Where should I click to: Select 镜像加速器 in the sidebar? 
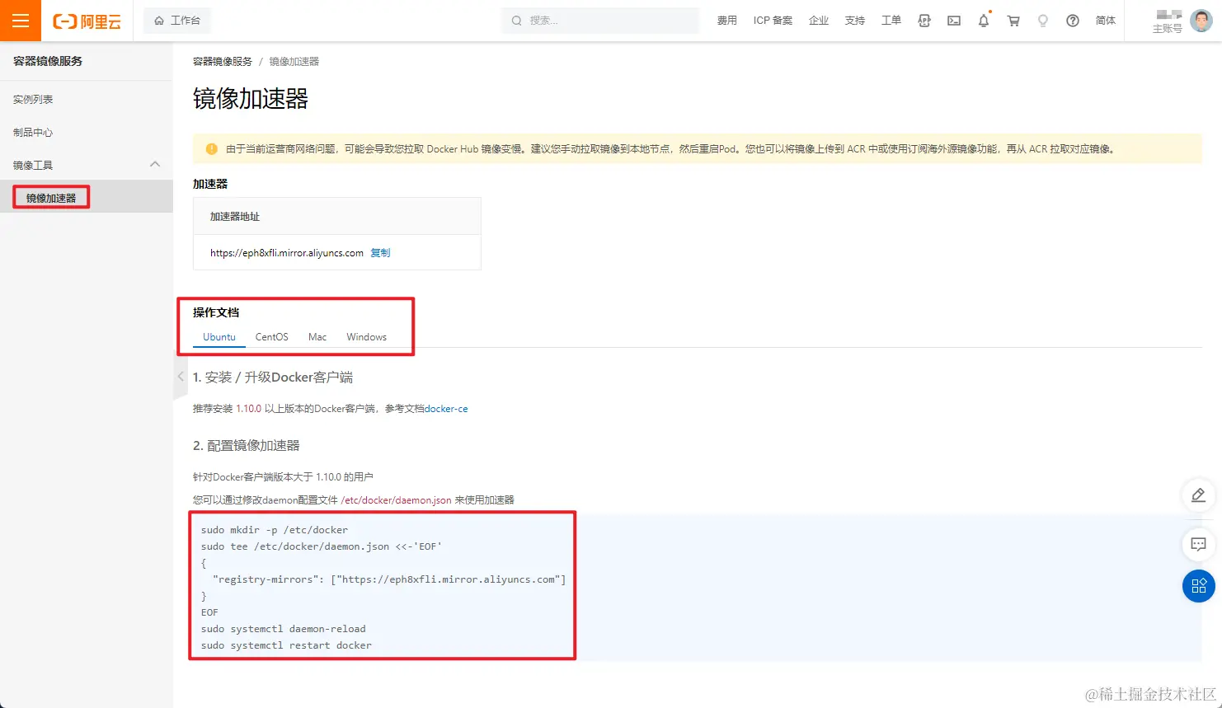[x=49, y=196]
